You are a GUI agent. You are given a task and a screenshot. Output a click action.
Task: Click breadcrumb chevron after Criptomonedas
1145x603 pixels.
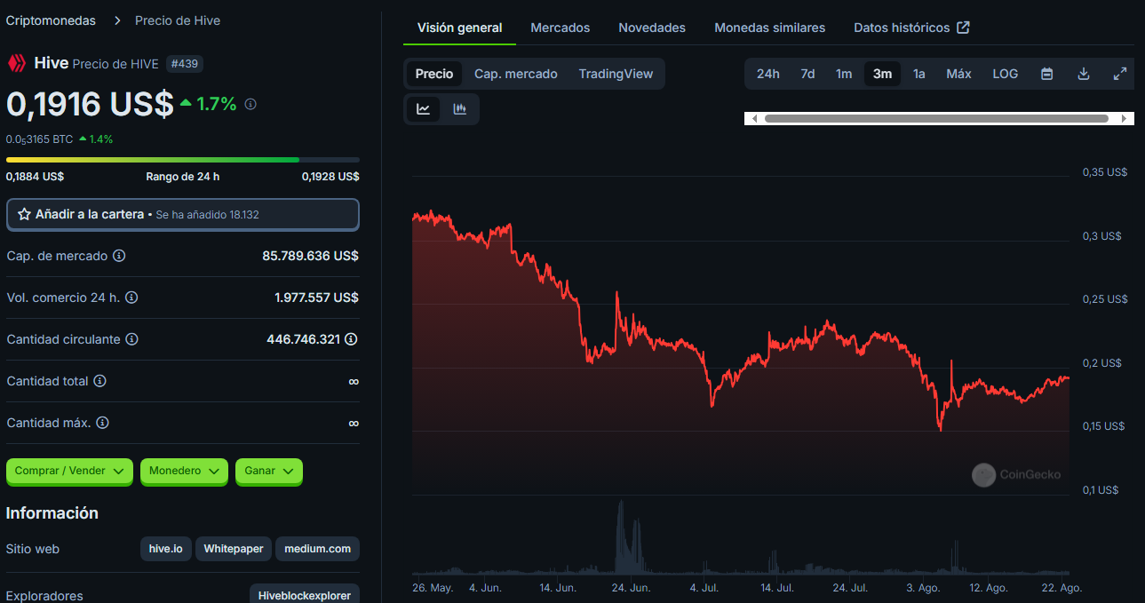coord(116,20)
